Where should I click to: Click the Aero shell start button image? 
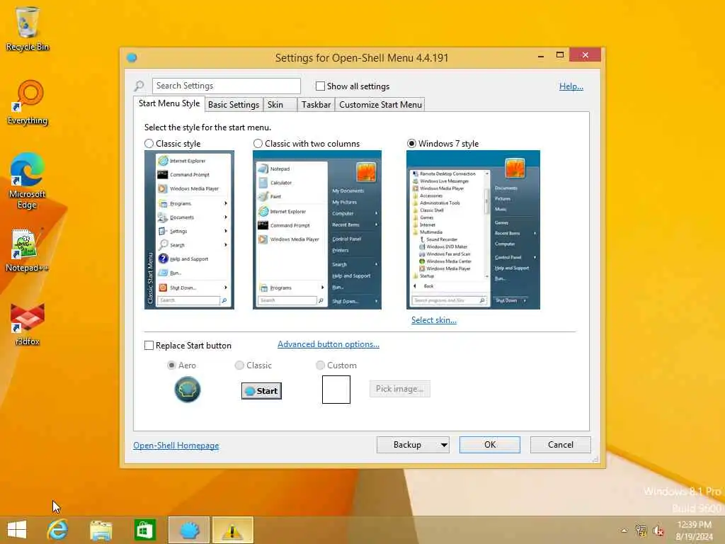click(187, 390)
